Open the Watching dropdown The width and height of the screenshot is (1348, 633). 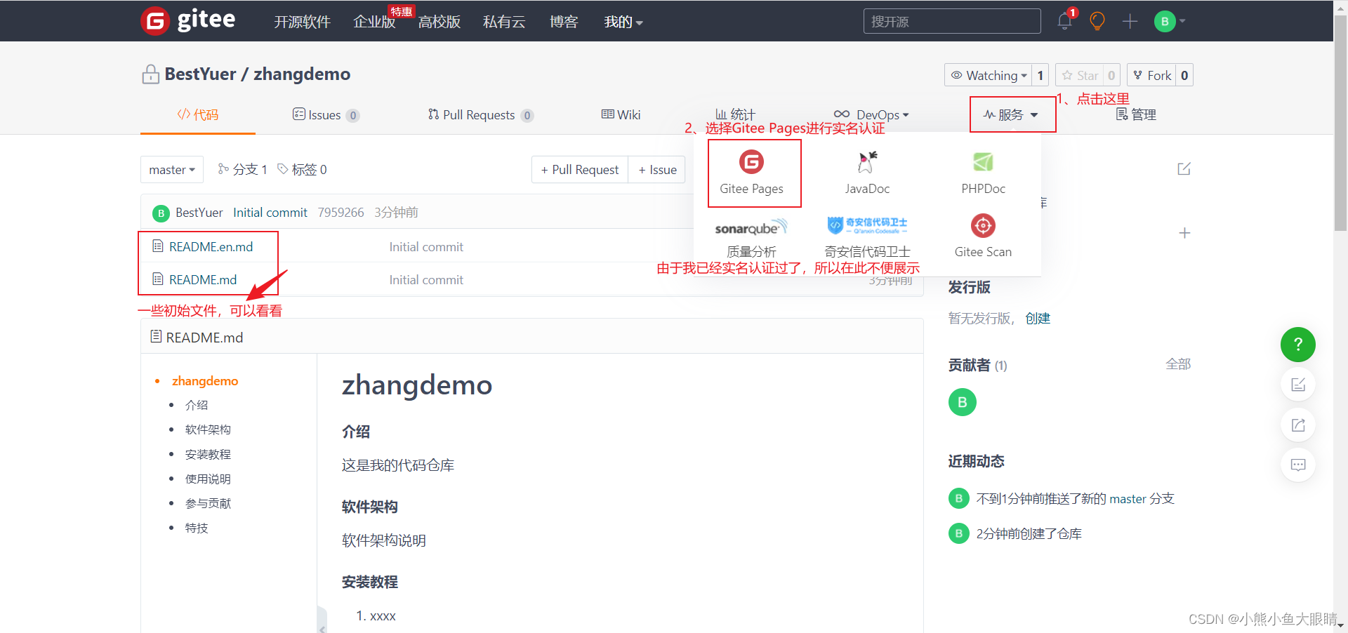989,75
